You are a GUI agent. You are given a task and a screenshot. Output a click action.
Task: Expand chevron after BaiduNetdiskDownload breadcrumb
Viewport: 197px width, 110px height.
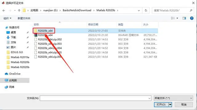click(x=94, y=10)
